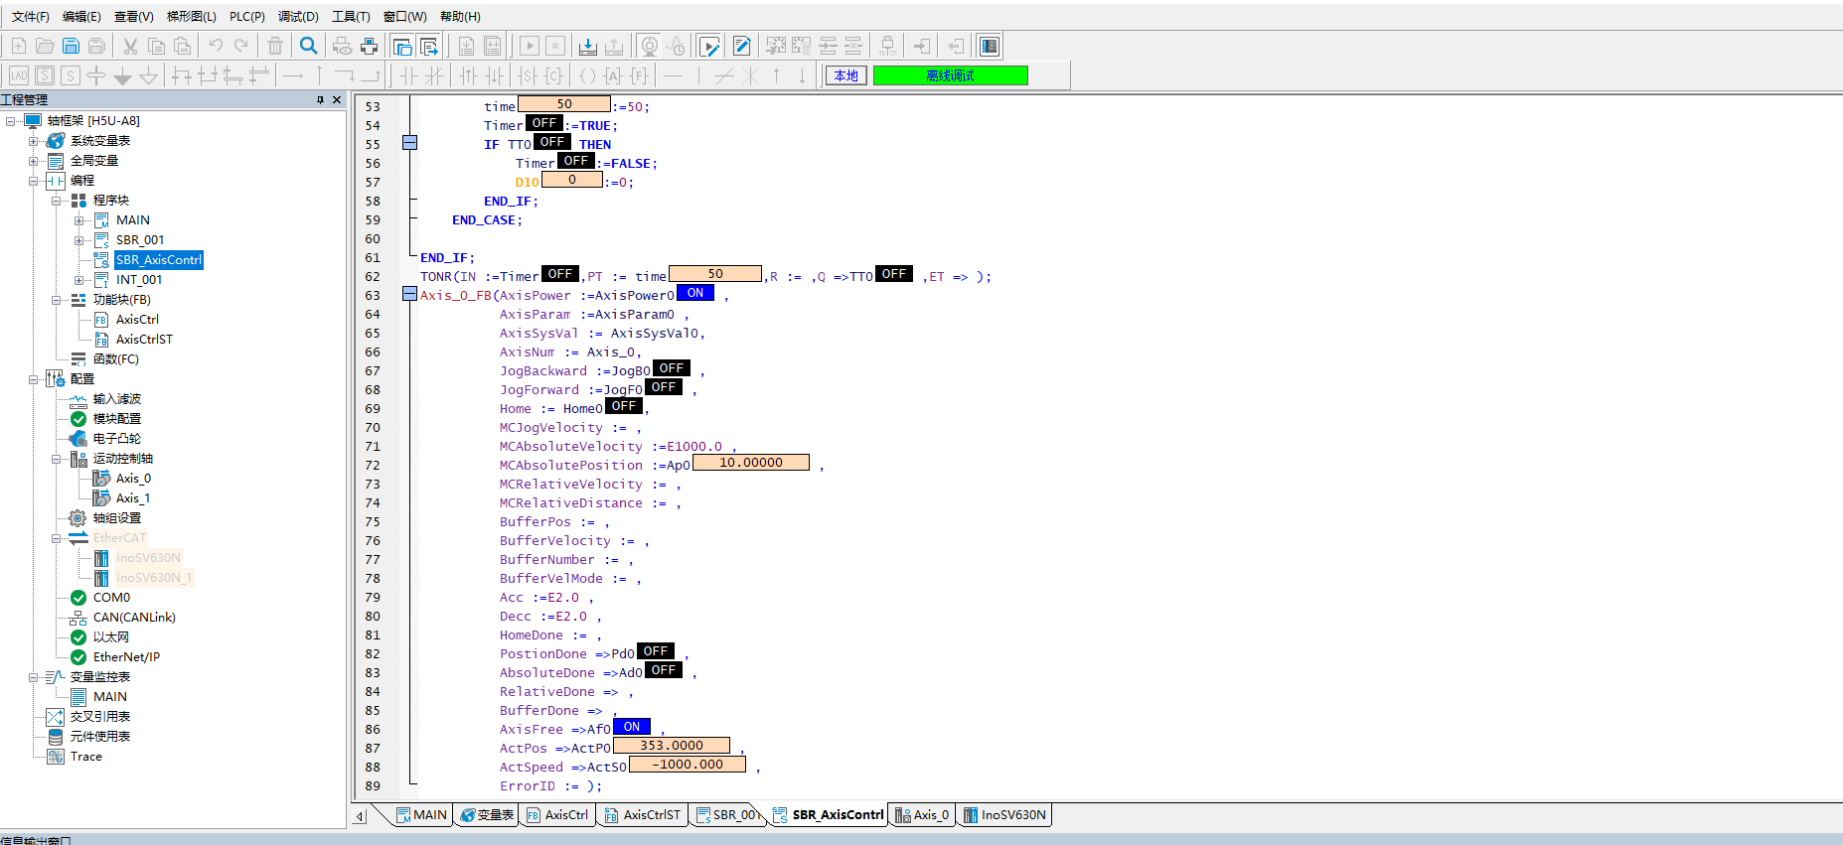The height and width of the screenshot is (845, 1843).
Task: Pin the 工程管理 panel
Action: (320, 99)
